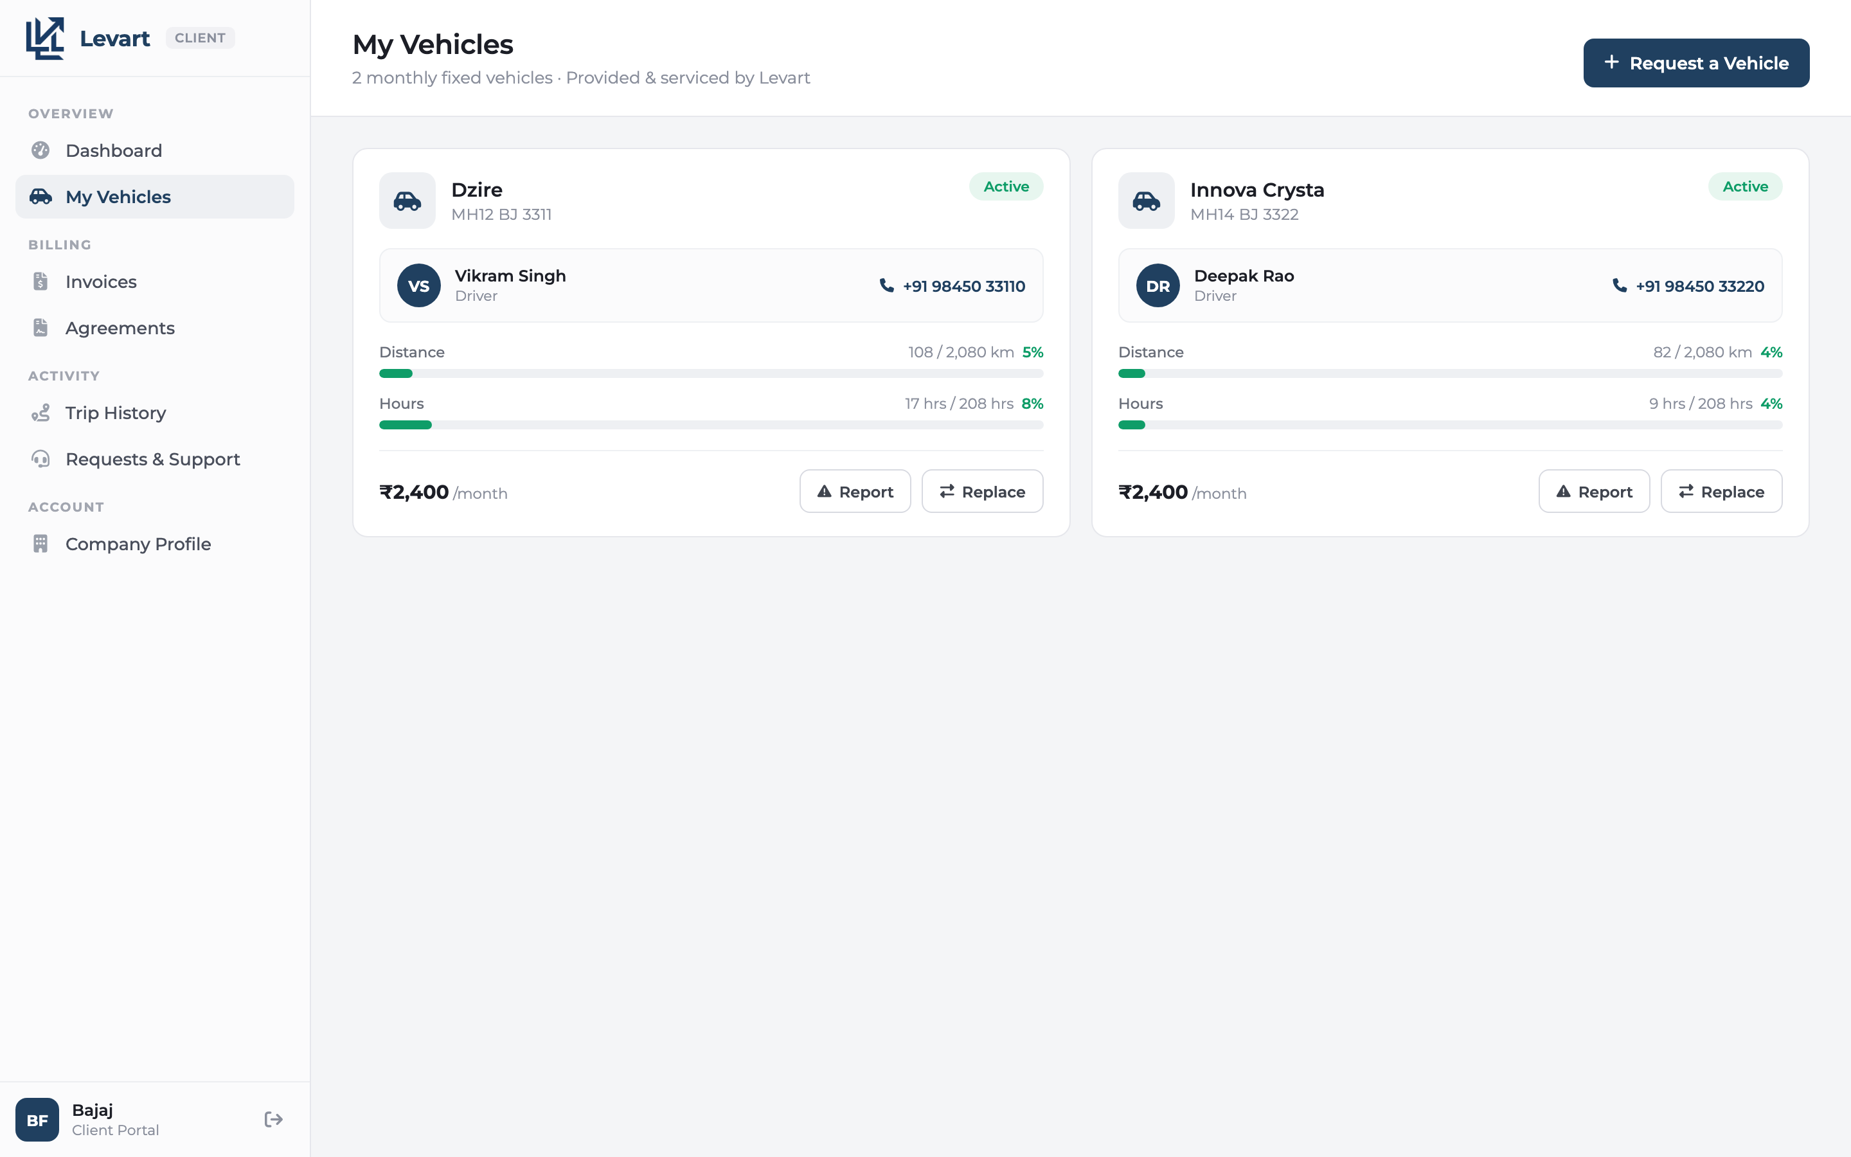Image resolution: width=1851 pixels, height=1157 pixels.
Task: Click the Dzire Distance progress bar
Action: 711,373
